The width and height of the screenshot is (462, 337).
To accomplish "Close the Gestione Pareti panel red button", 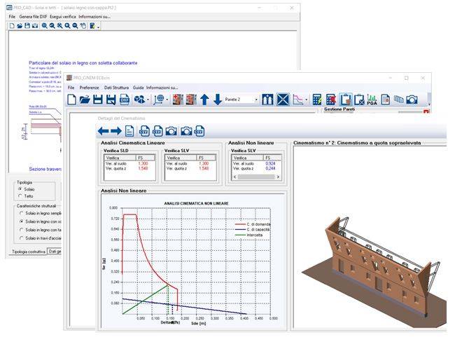I will tap(426, 111).
